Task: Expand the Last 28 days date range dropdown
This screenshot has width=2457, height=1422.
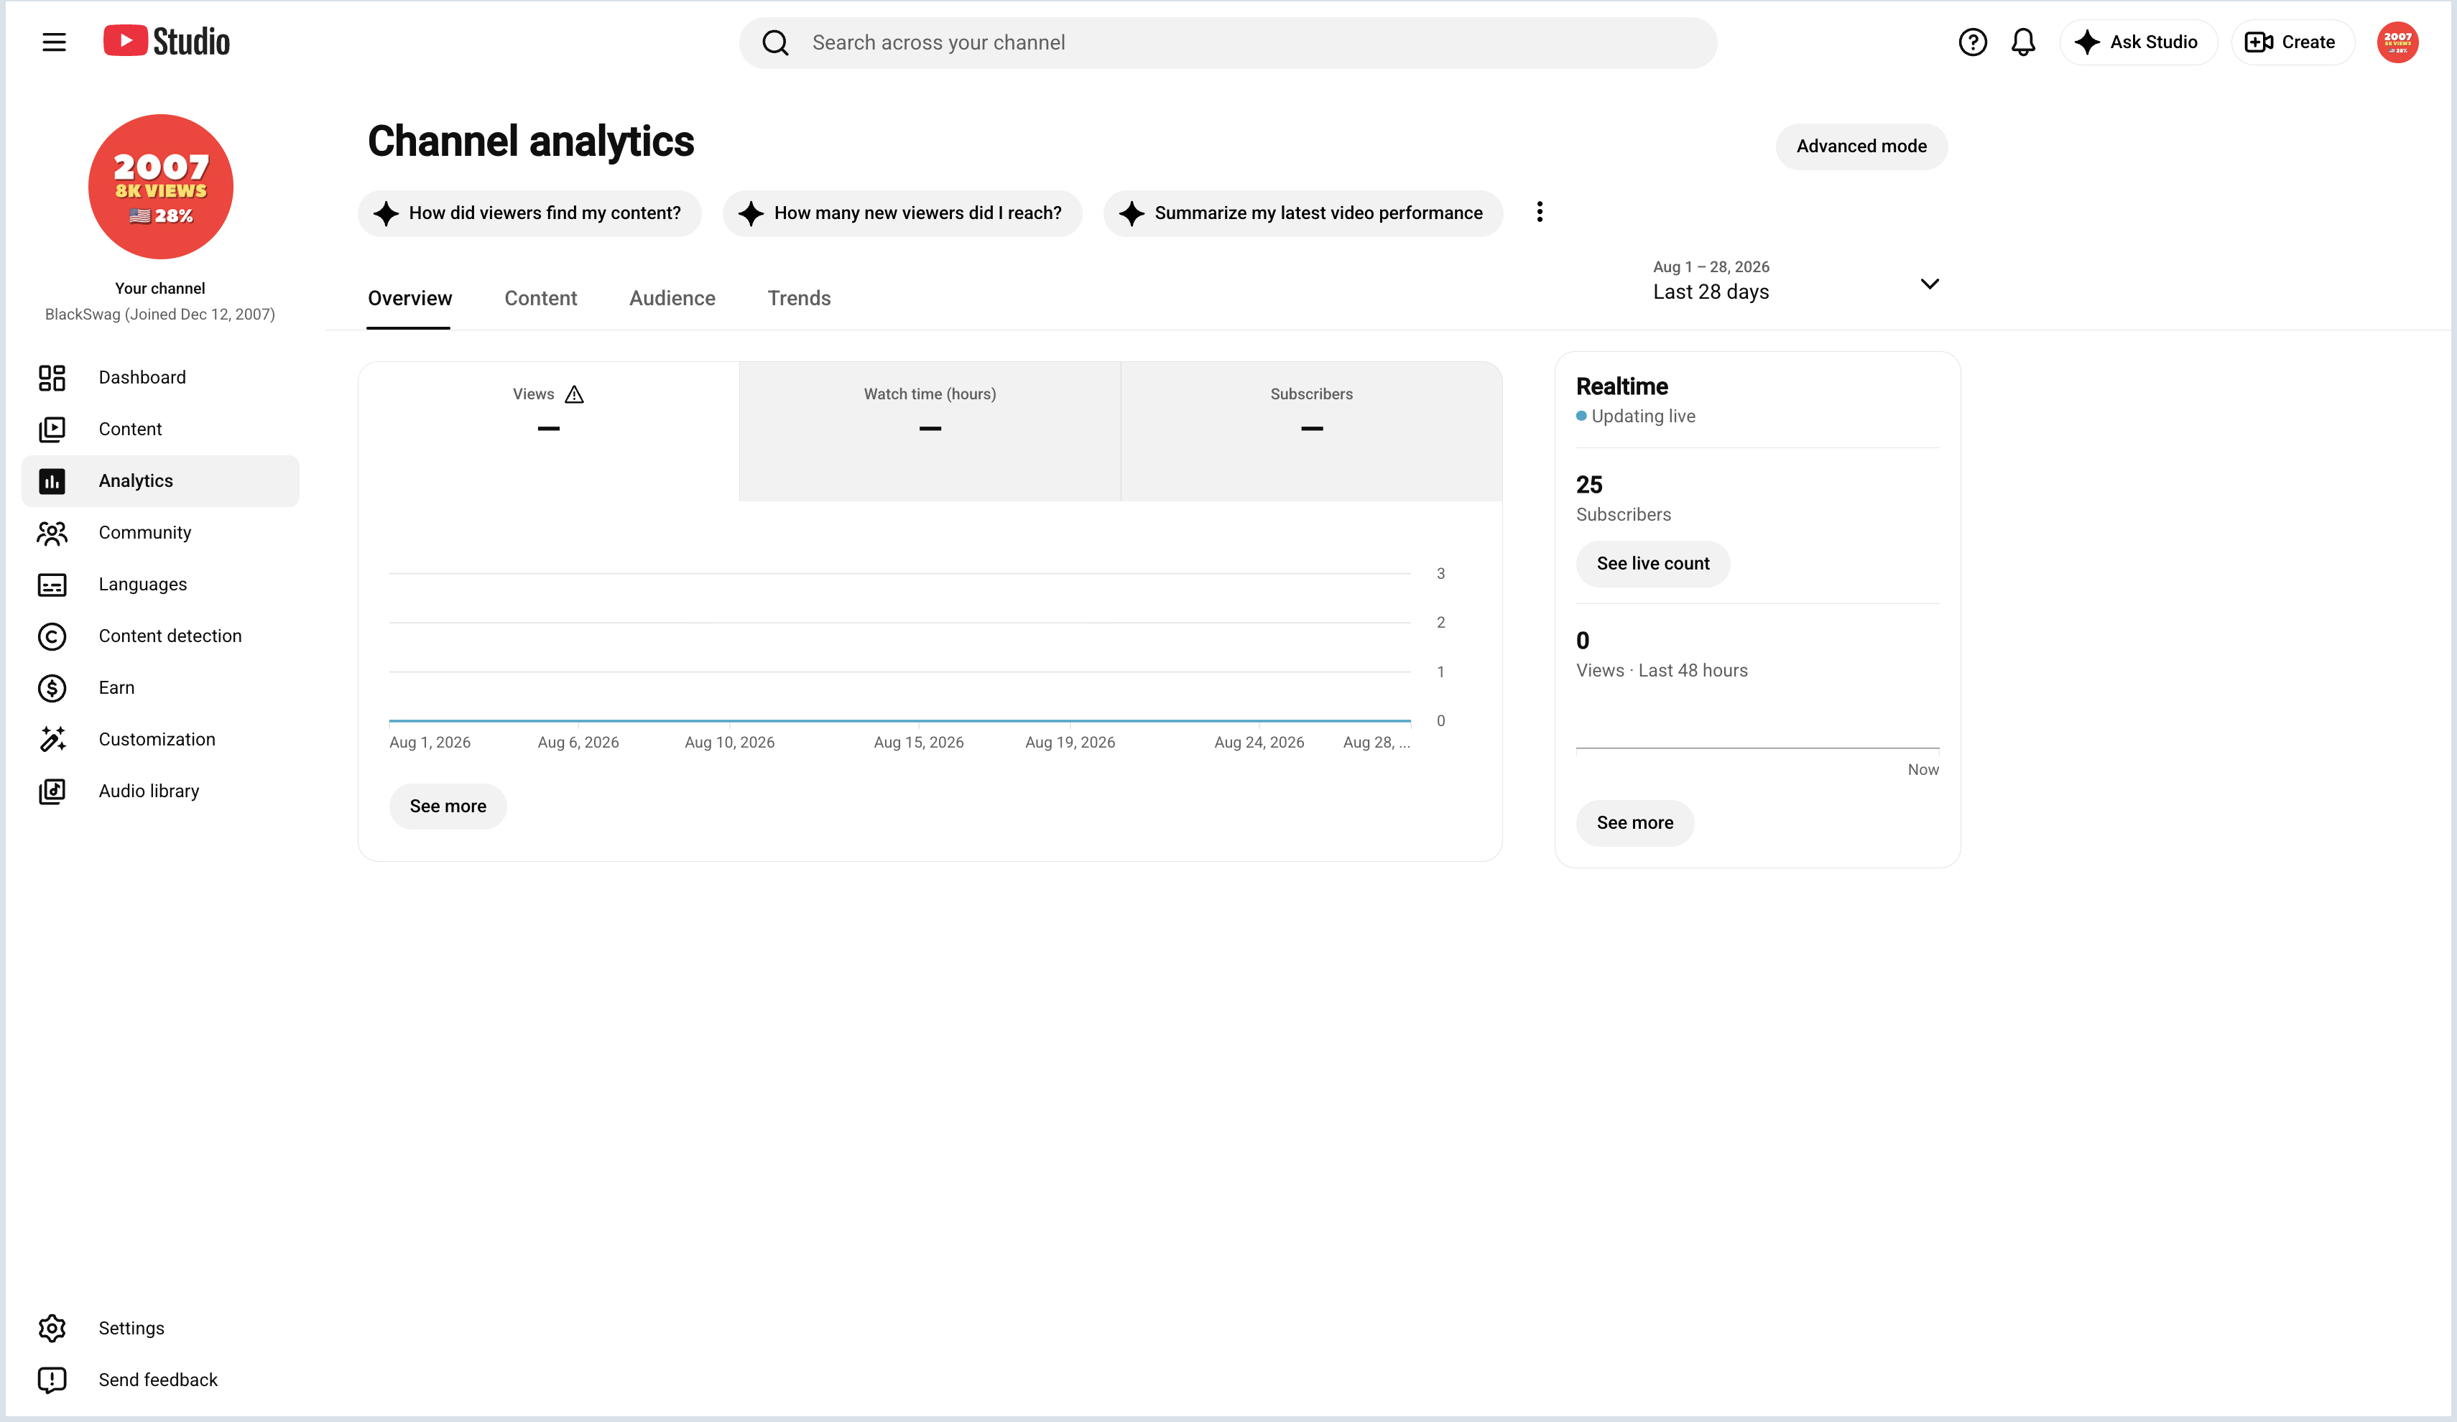Action: pyautogui.click(x=1796, y=282)
